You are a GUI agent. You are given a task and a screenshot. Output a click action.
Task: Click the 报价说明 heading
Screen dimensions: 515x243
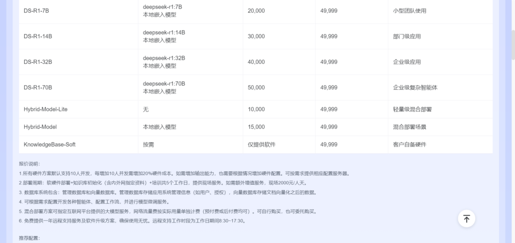29,164
